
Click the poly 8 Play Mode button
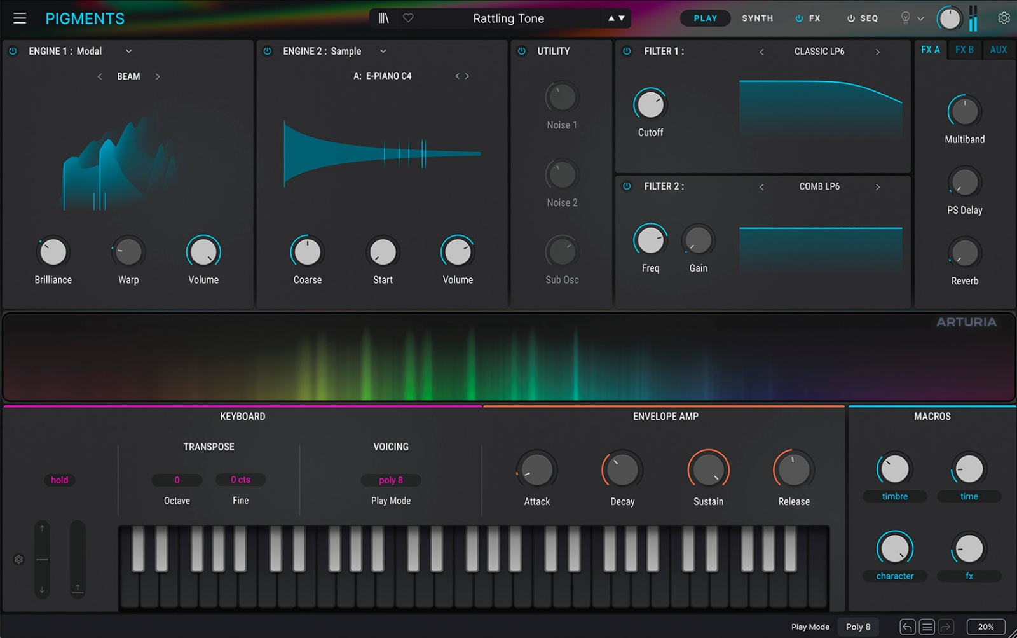(391, 480)
